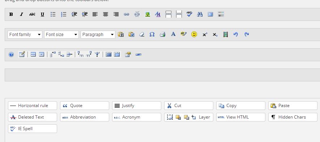Select the View HTML button
Image resolution: width=320 pixels, height=142 pixels.
coord(240,117)
